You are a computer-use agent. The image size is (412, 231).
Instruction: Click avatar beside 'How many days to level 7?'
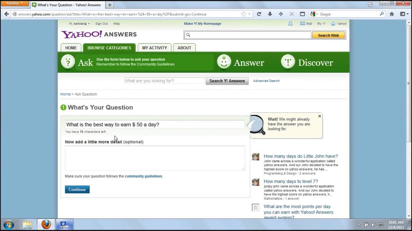(256, 182)
